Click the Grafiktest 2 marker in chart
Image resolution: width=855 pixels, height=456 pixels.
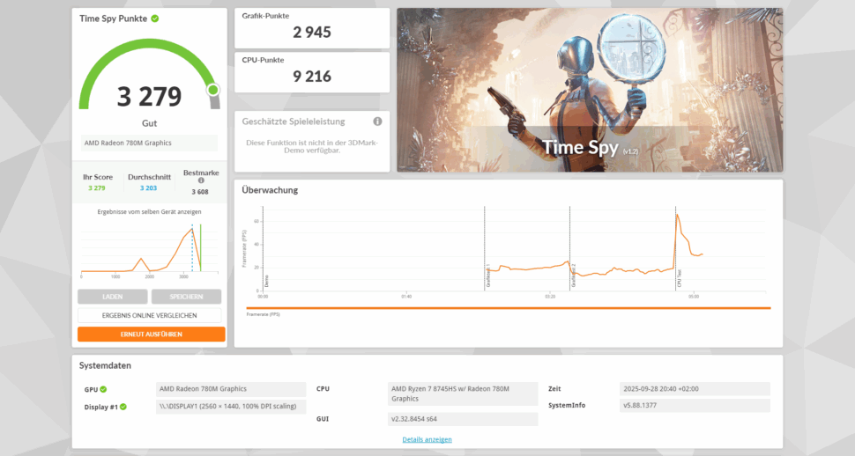coord(574,276)
